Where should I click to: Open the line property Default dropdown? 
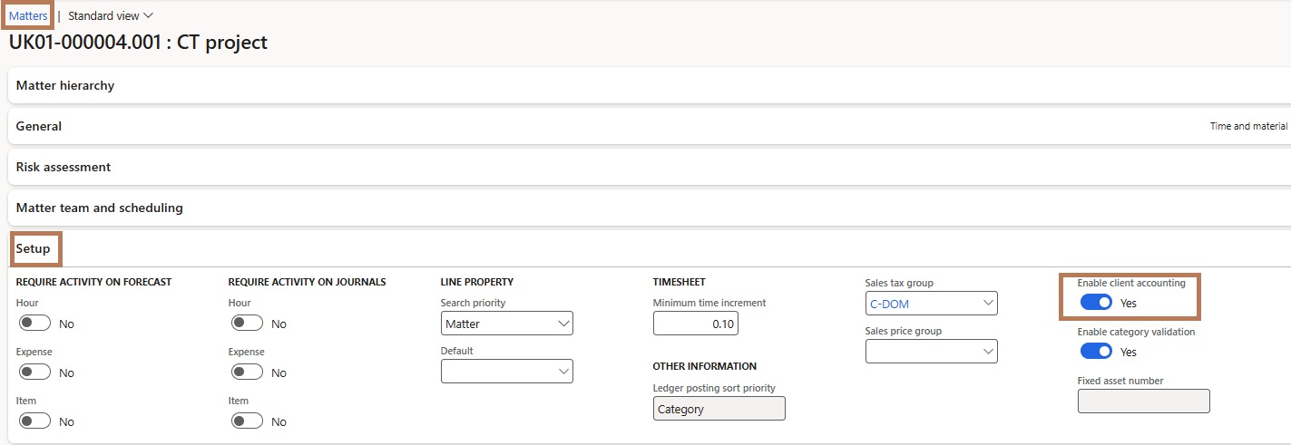507,372
